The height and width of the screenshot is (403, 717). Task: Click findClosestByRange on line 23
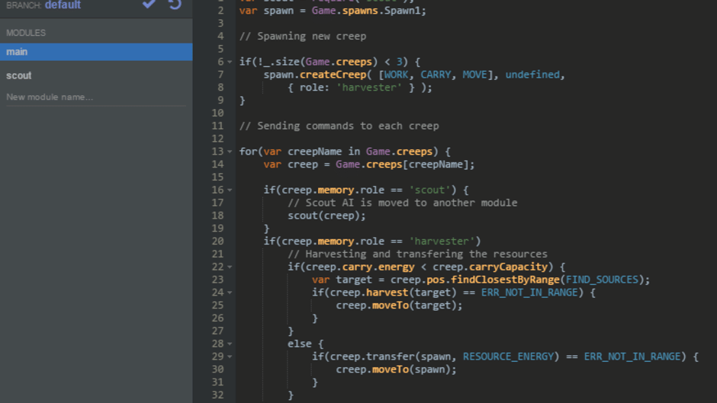[505, 279]
